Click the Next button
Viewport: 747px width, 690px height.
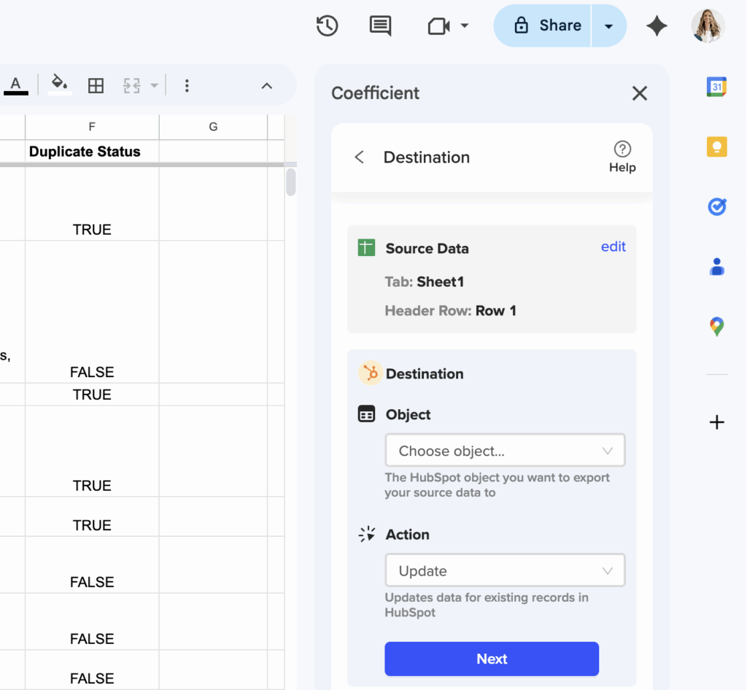click(x=492, y=659)
